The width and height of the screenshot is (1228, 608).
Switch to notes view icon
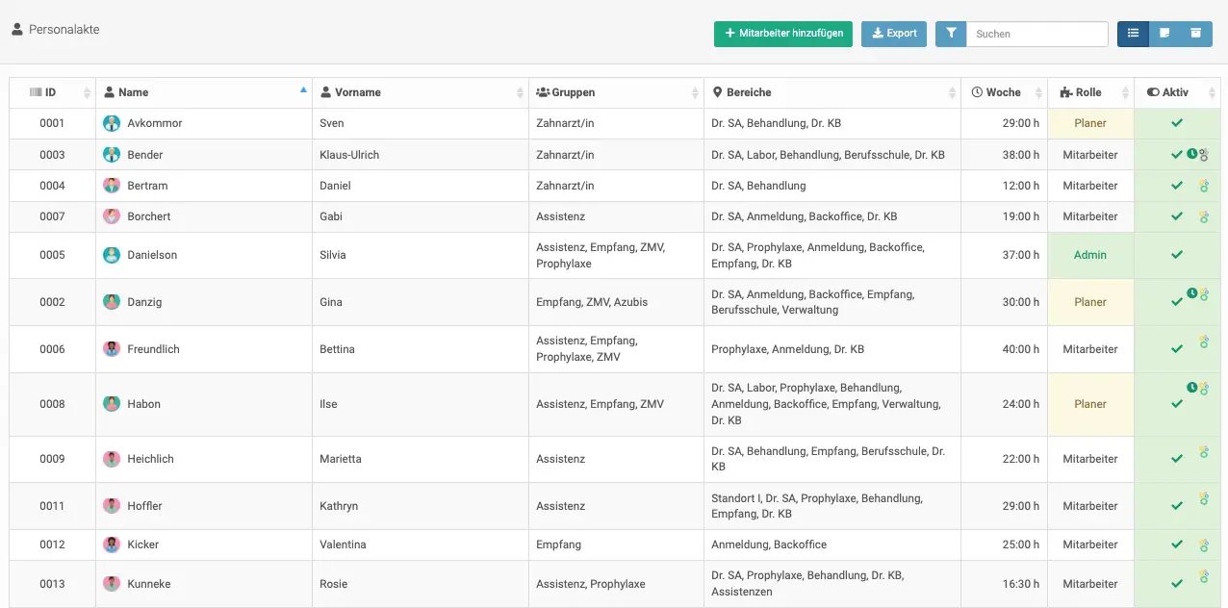tap(1164, 34)
